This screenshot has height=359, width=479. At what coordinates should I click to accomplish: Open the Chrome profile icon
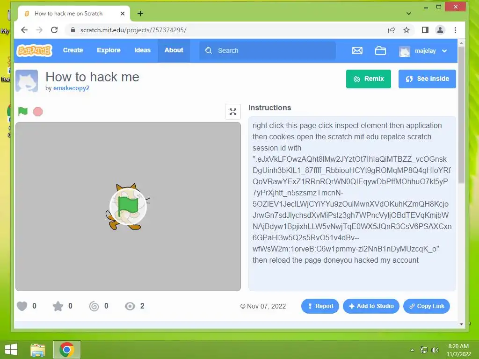440,30
